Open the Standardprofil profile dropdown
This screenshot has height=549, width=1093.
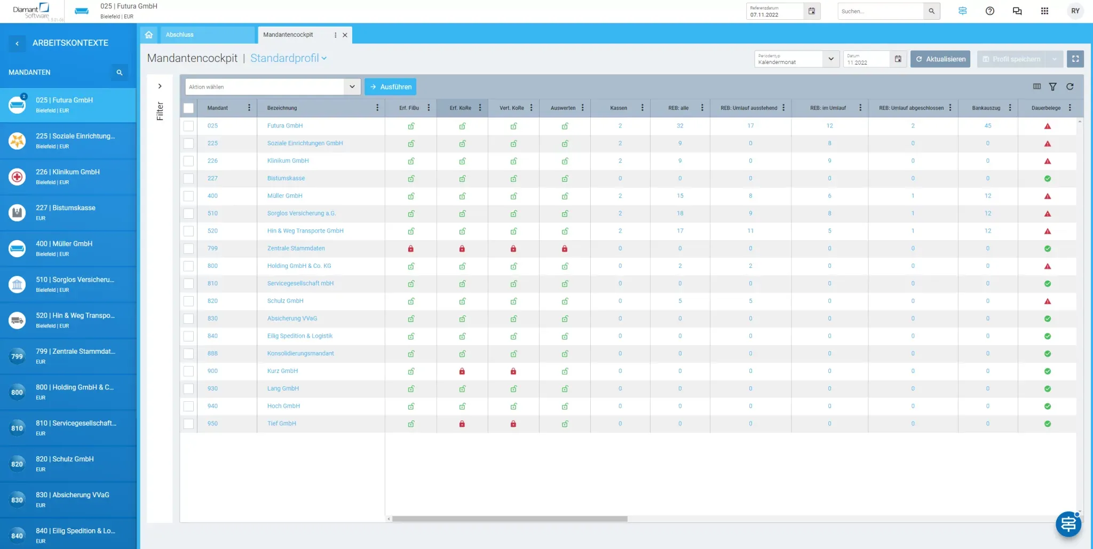coord(288,58)
